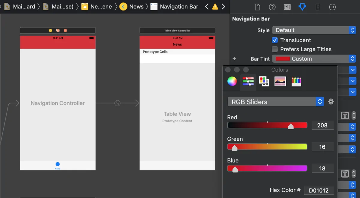The image size is (360, 198).
Task: Open the Quick Help inspector
Action: coord(272,7)
